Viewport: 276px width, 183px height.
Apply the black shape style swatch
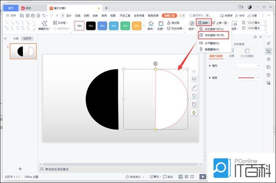tap(91, 26)
